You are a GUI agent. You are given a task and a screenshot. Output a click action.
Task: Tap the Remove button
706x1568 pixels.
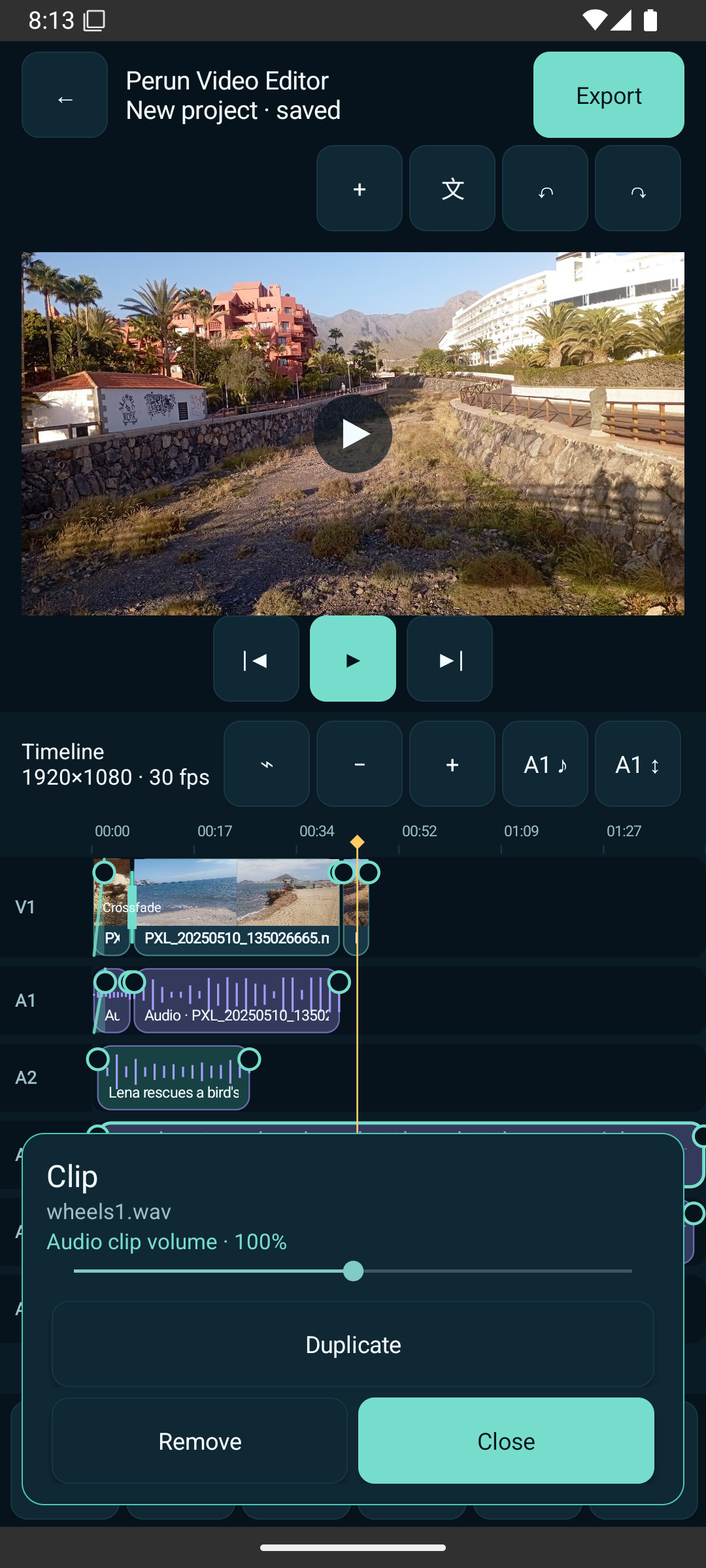[x=199, y=1441]
